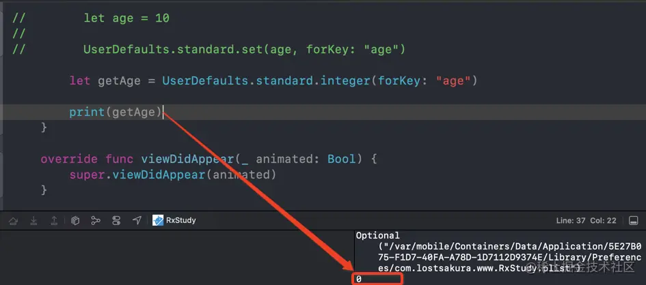
Task: Click the getAge constant in let declaration
Action: pos(119,81)
